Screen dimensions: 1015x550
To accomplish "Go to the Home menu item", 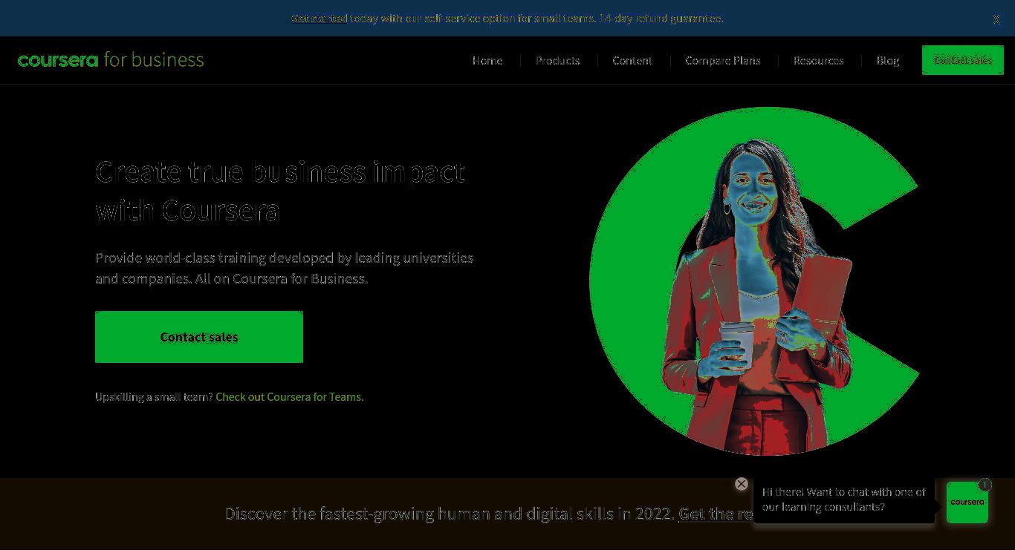I will (x=487, y=60).
